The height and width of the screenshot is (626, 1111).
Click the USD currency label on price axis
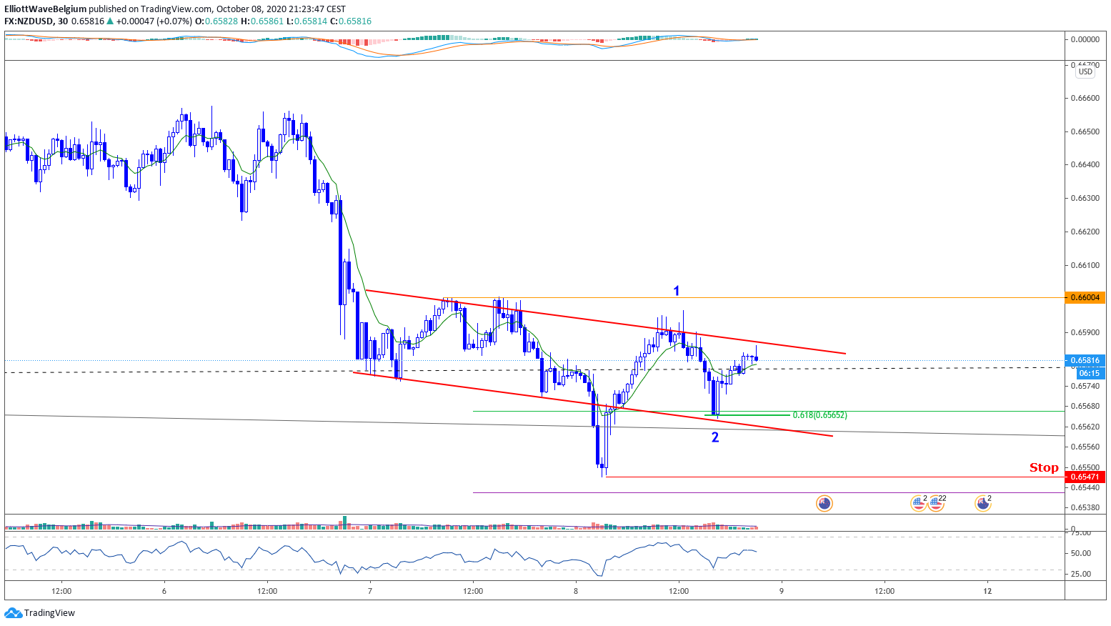point(1085,71)
